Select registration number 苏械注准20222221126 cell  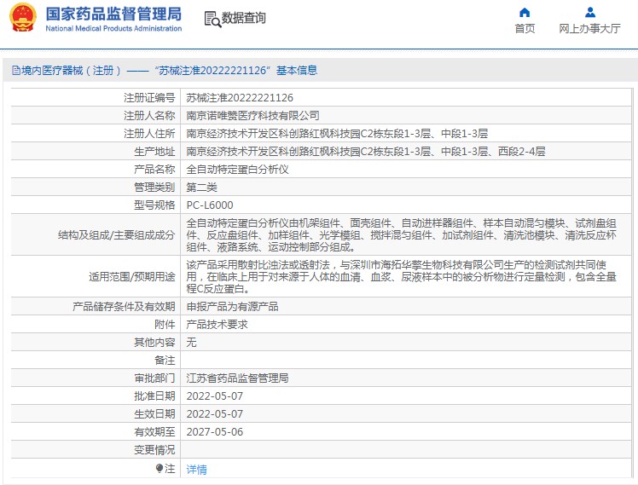(240, 98)
